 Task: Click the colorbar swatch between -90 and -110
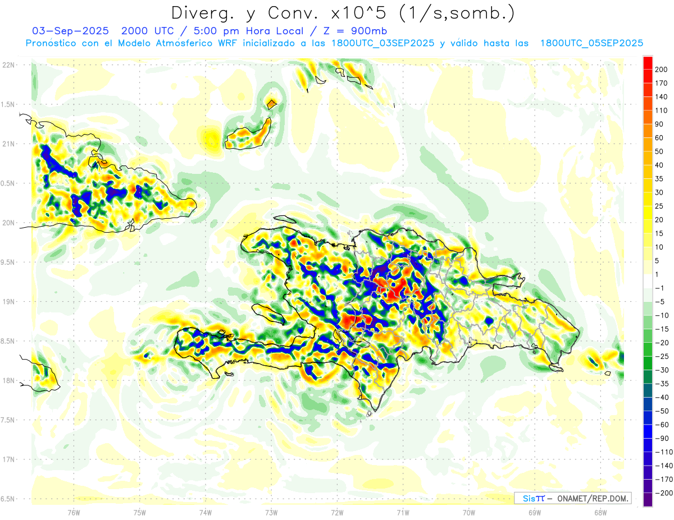click(x=648, y=445)
